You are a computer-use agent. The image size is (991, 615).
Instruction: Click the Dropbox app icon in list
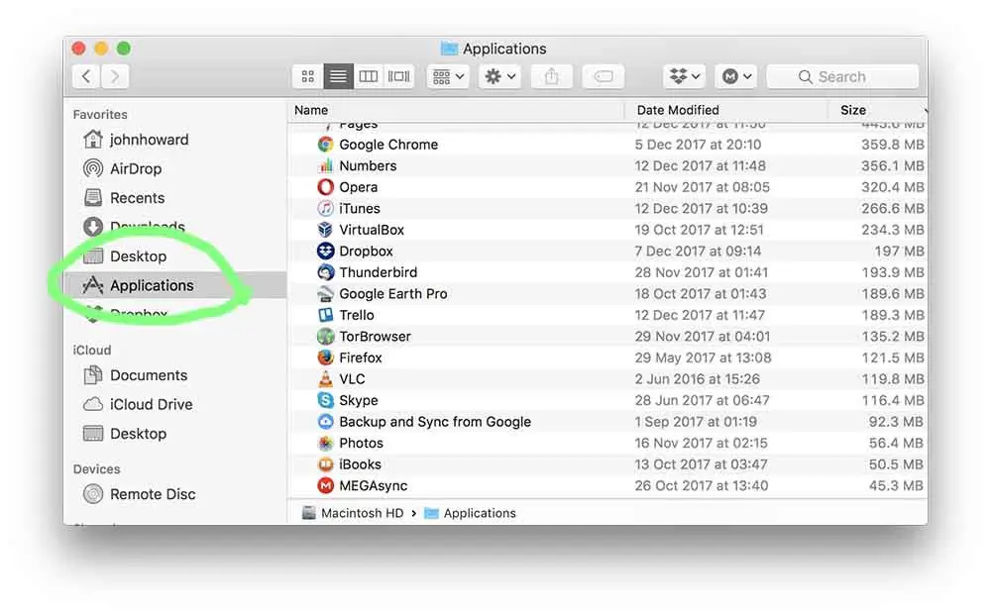[325, 251]
